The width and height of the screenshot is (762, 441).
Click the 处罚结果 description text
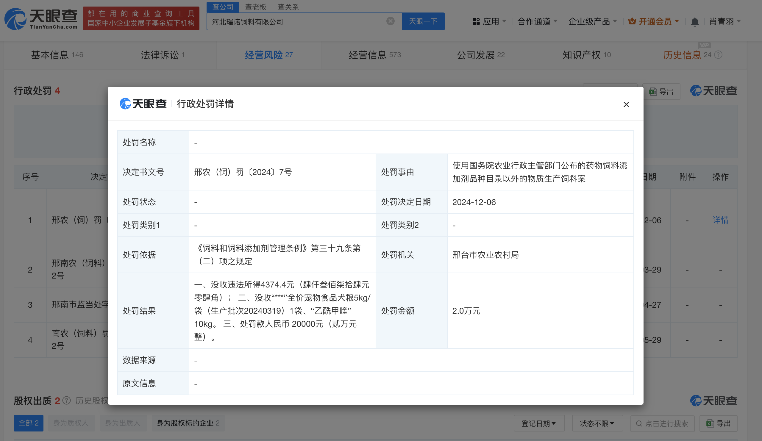tap(282, 310)
